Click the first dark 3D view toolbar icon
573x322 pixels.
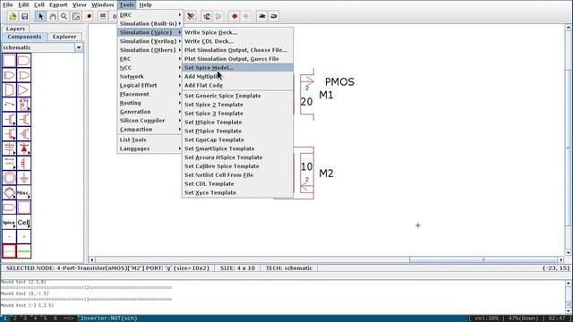click(x=262, y=16)
